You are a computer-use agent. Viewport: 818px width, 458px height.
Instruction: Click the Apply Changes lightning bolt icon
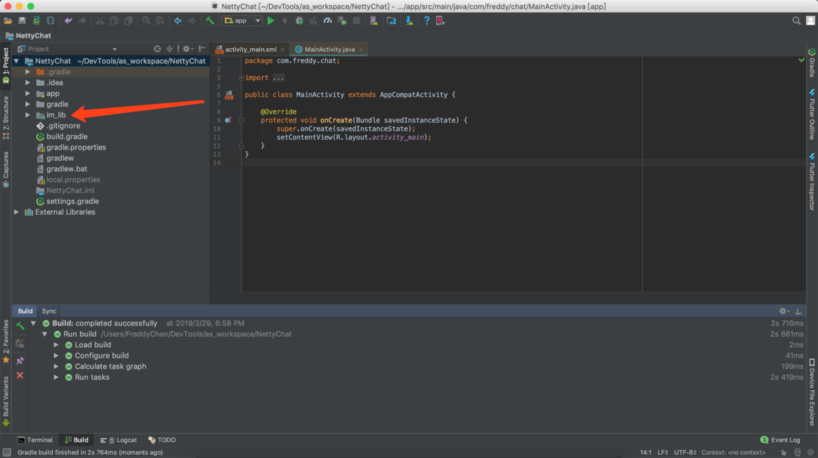pos(285,20)
